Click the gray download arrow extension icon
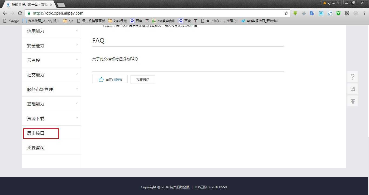 (x=304, y=13)
